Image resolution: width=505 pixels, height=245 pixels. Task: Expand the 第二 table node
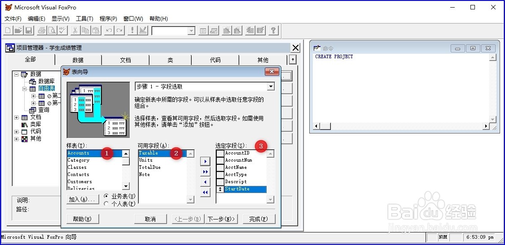(x=34, y=96)
